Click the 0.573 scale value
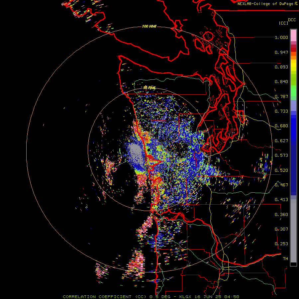299x299 pixels. point(281,155)
